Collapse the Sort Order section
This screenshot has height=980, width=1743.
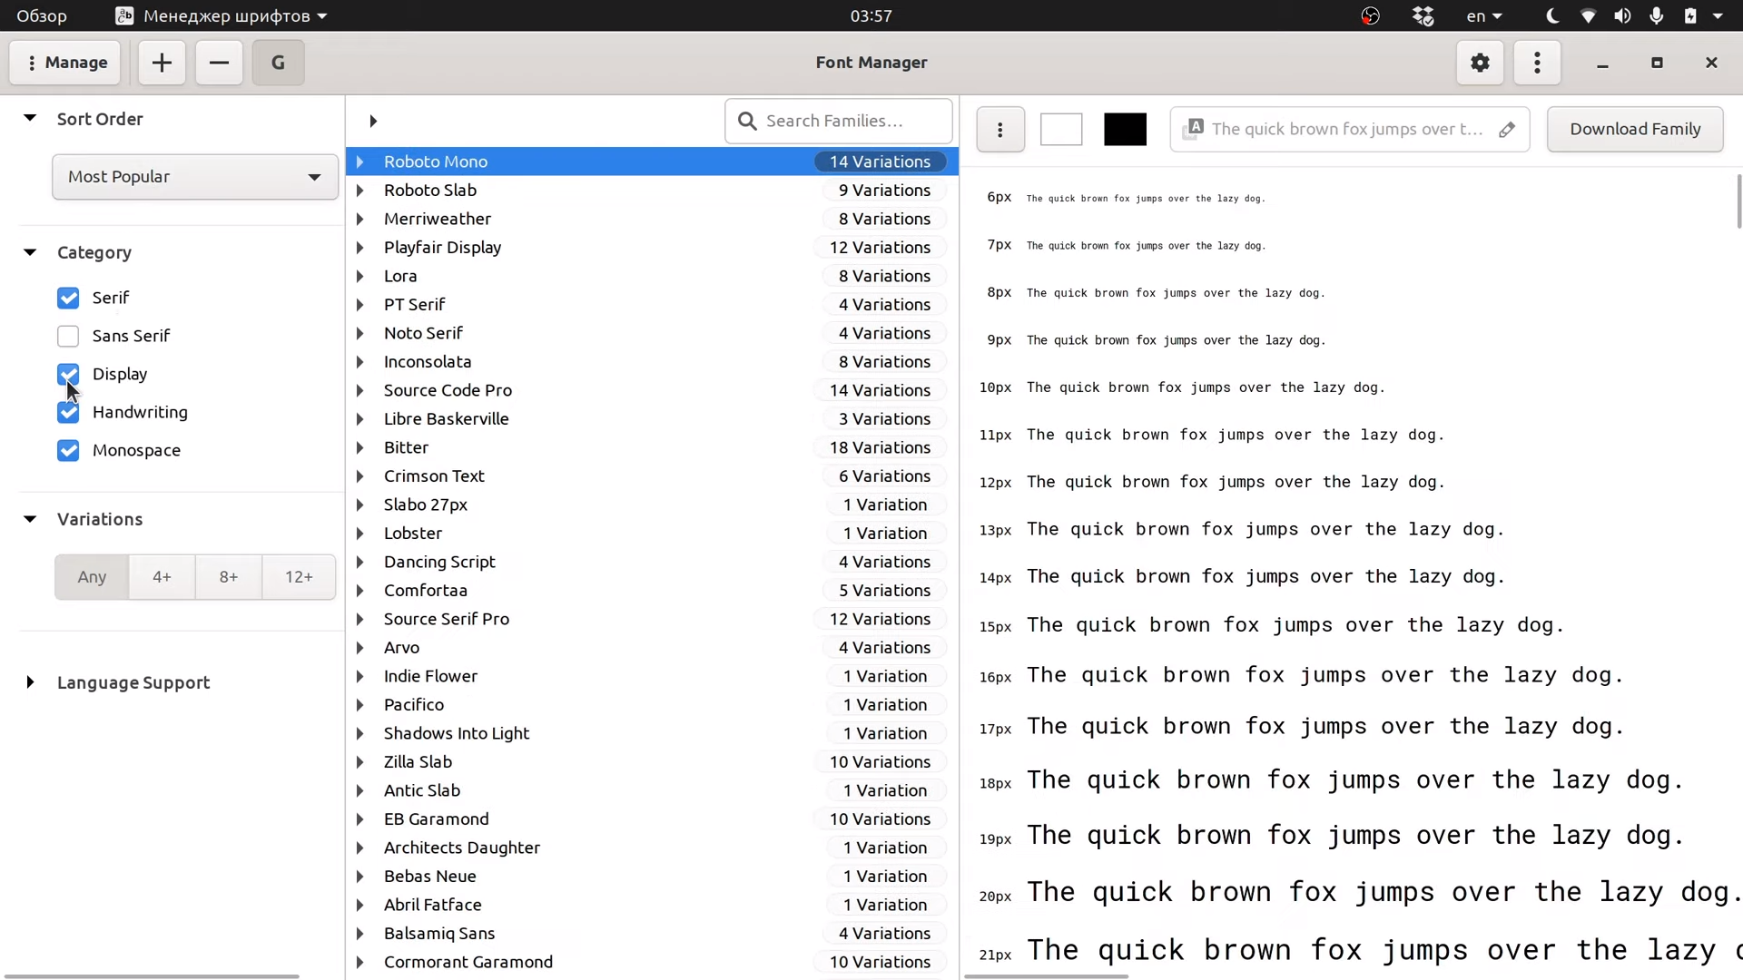30,118
